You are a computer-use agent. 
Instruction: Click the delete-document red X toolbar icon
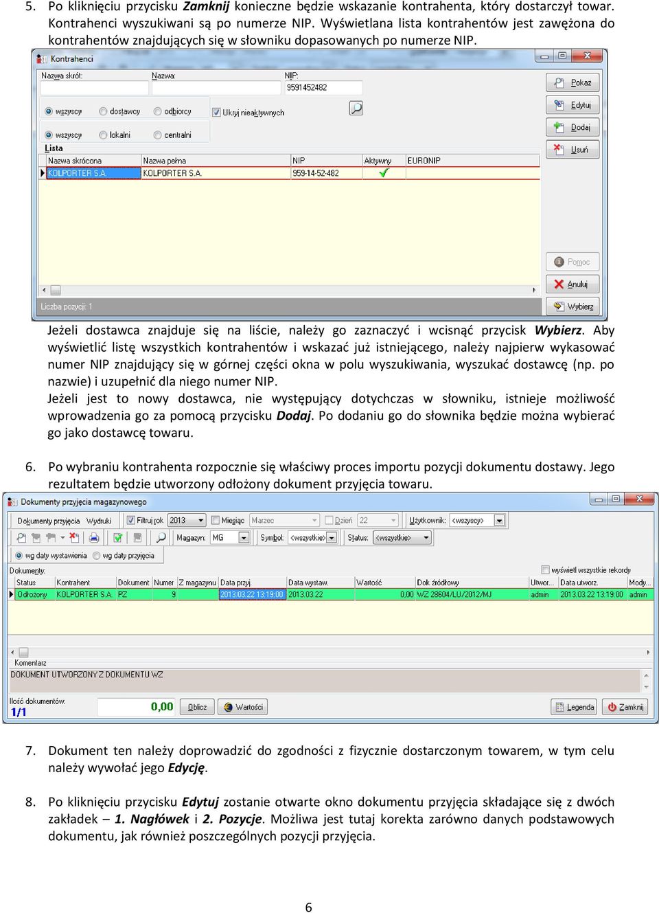coord(74,538)
